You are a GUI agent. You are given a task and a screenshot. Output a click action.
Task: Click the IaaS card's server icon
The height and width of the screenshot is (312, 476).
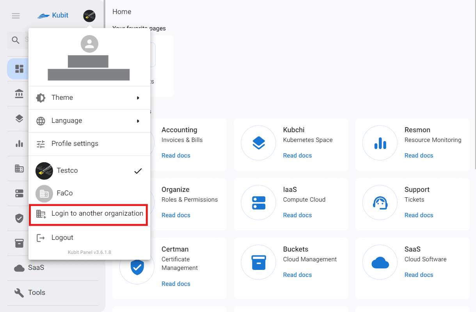click(259, 203)
